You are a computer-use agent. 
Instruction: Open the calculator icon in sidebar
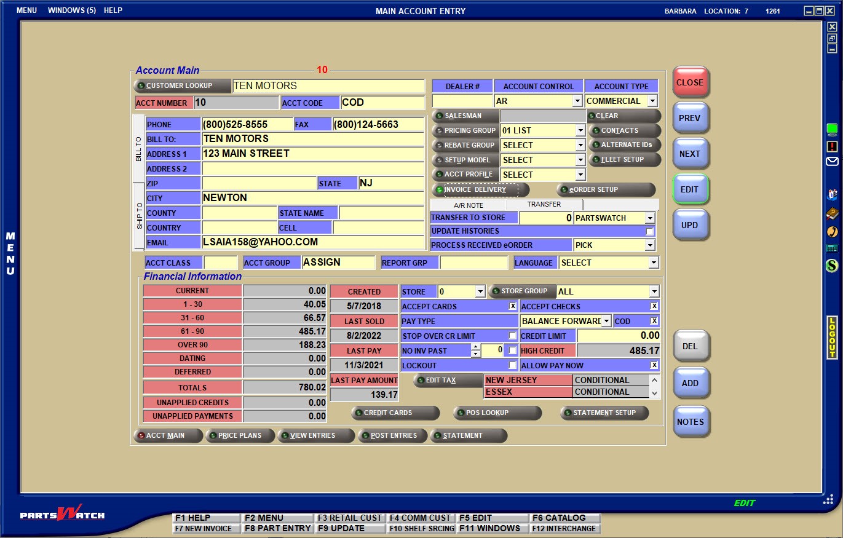pos(832,248)
